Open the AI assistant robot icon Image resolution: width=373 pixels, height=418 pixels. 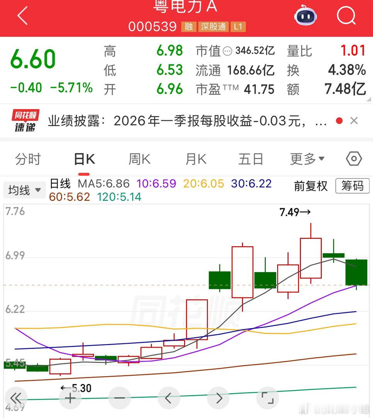(x=305, y=16)
